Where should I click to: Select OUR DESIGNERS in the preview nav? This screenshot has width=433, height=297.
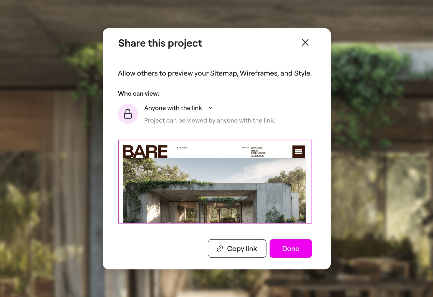point(258,153)
